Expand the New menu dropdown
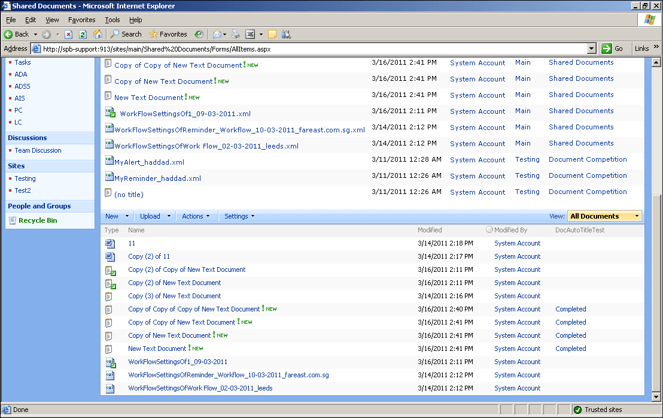Viewport: 663px width, 418px height. [127, 216]
